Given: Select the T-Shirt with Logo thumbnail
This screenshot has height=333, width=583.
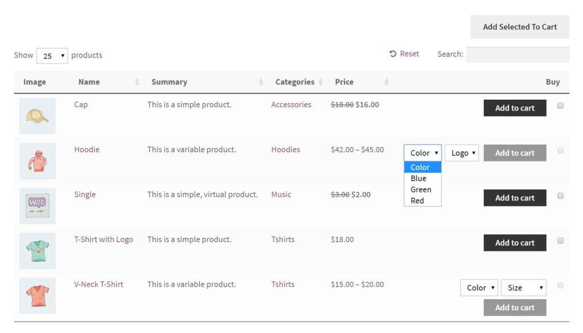Looking at the screenshot, I should click(x=37, y=251).
